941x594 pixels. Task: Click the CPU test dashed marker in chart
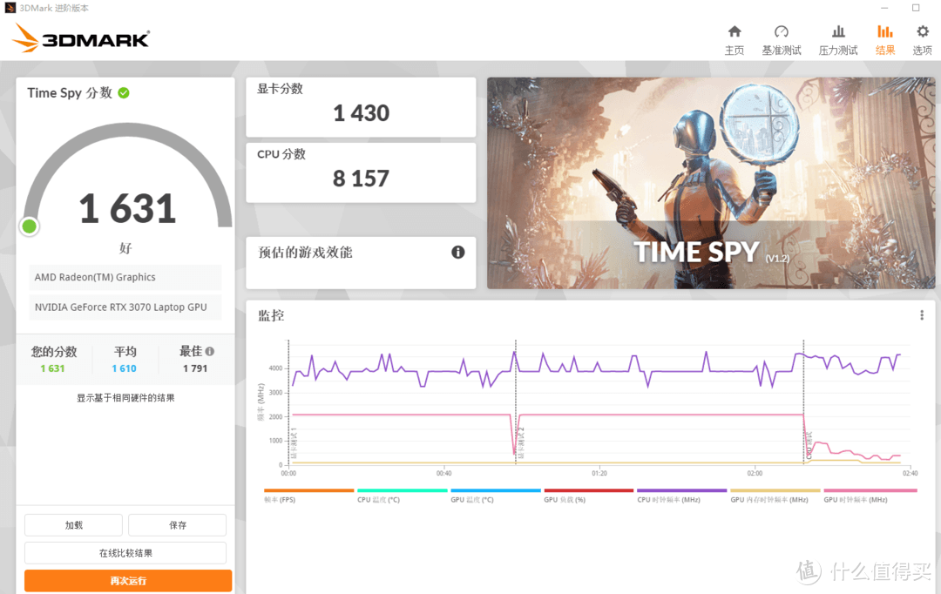803,402
